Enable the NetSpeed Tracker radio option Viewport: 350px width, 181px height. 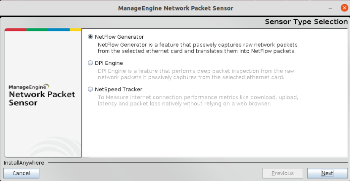(x=90, y=89)
